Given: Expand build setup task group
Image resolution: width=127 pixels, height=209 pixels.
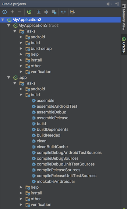Looking at the screenshot, I should 21,48.
